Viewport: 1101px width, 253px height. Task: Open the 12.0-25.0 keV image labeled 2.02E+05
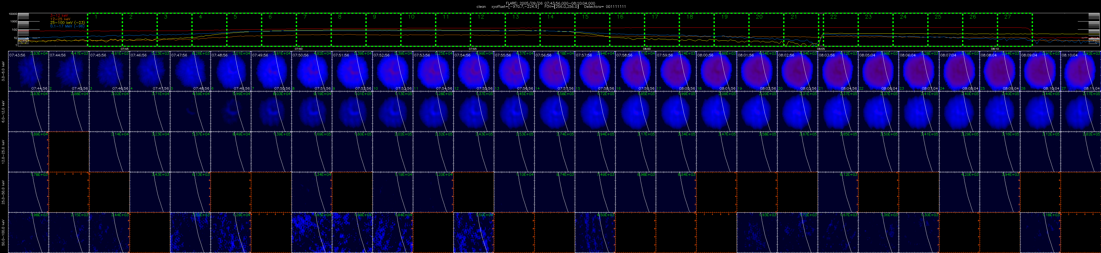(x=393, y=152)
